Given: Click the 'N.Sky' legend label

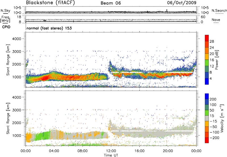Looking at the screenshot, I should point(5,10).
